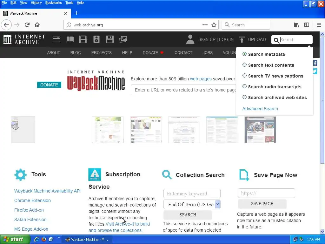
Task: Click the upload arrow icon
Action: (x=242, y=39)
